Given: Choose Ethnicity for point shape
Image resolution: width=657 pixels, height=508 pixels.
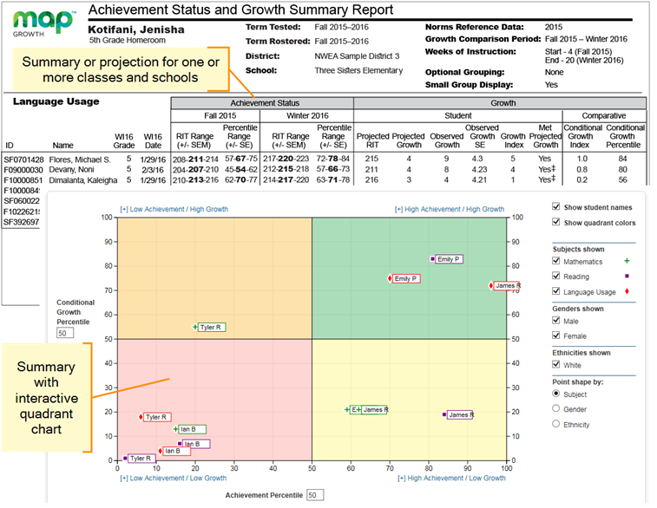Looking at the screenshot, I should [x=556, y=424].
